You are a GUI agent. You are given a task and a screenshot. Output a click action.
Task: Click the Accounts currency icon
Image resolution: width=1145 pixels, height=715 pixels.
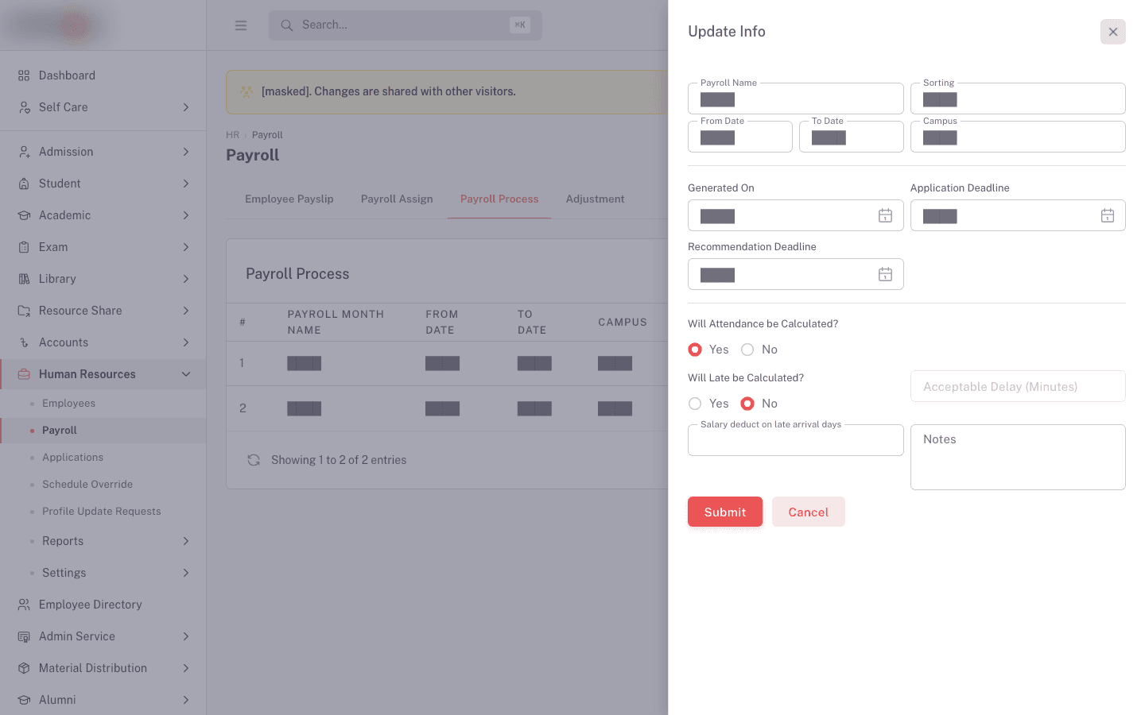click(x=24, y=342)
